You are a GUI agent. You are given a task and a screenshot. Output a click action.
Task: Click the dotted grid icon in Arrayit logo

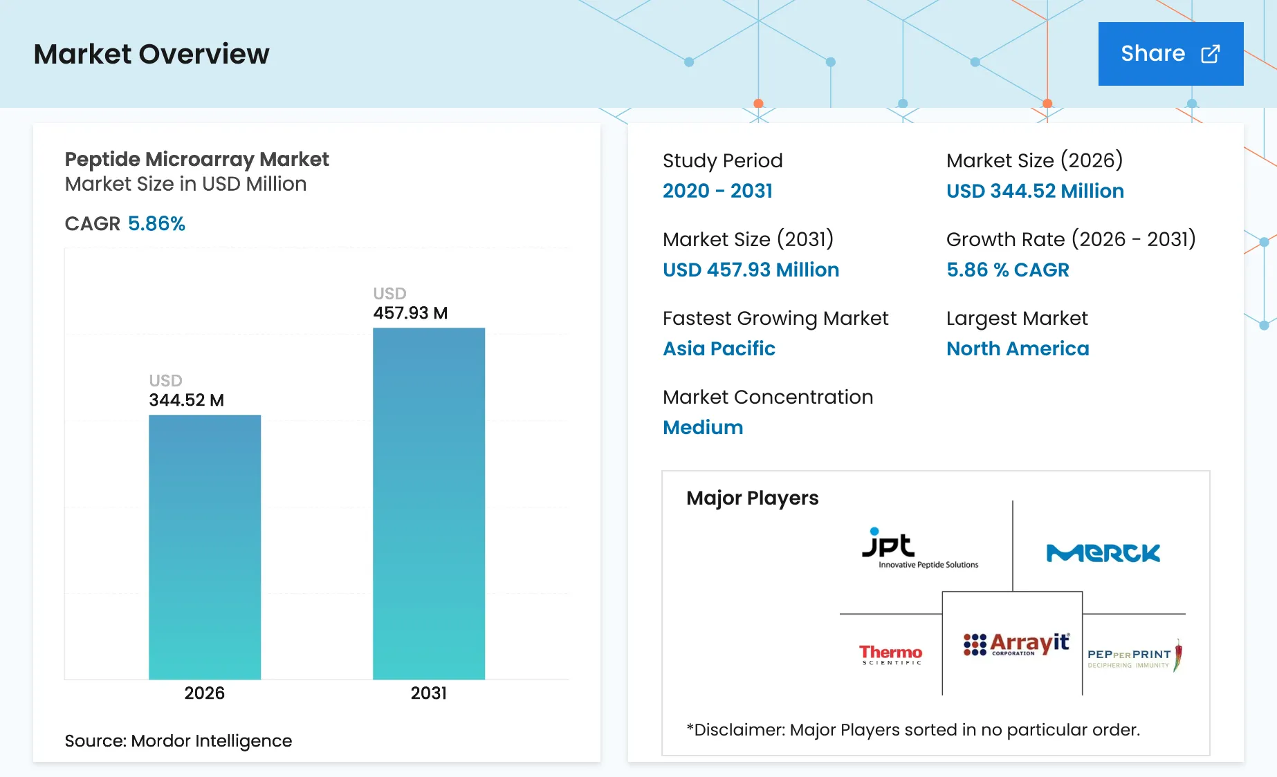(x=975, y=643)
